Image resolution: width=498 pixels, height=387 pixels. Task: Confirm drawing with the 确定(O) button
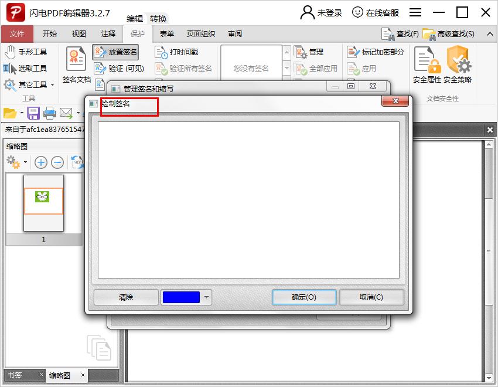[303, 297]
